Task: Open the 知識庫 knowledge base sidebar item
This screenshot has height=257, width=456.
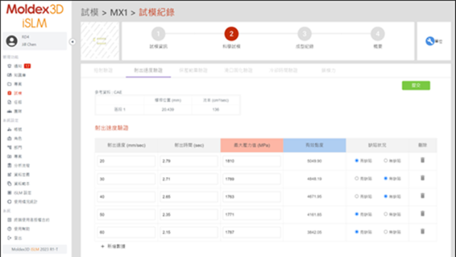Action: tap(16, 75)
